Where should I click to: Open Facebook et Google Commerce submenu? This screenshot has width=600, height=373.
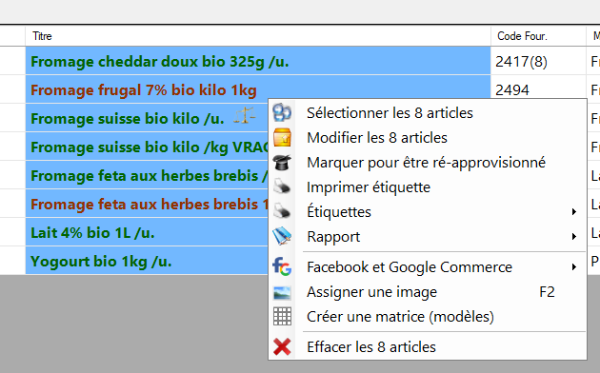pos(428,266)
